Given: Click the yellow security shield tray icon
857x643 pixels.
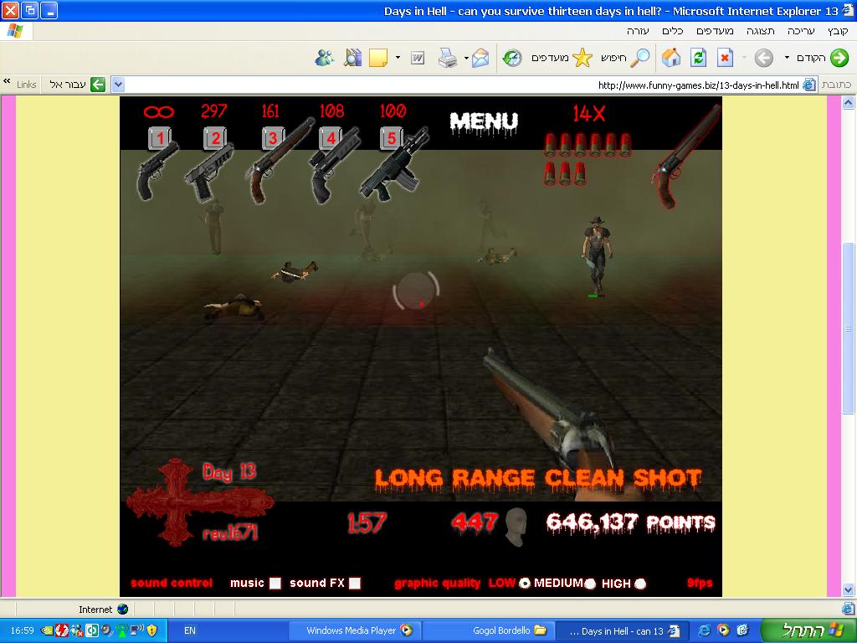Looking at the screenshot, I should pos(152,630).
